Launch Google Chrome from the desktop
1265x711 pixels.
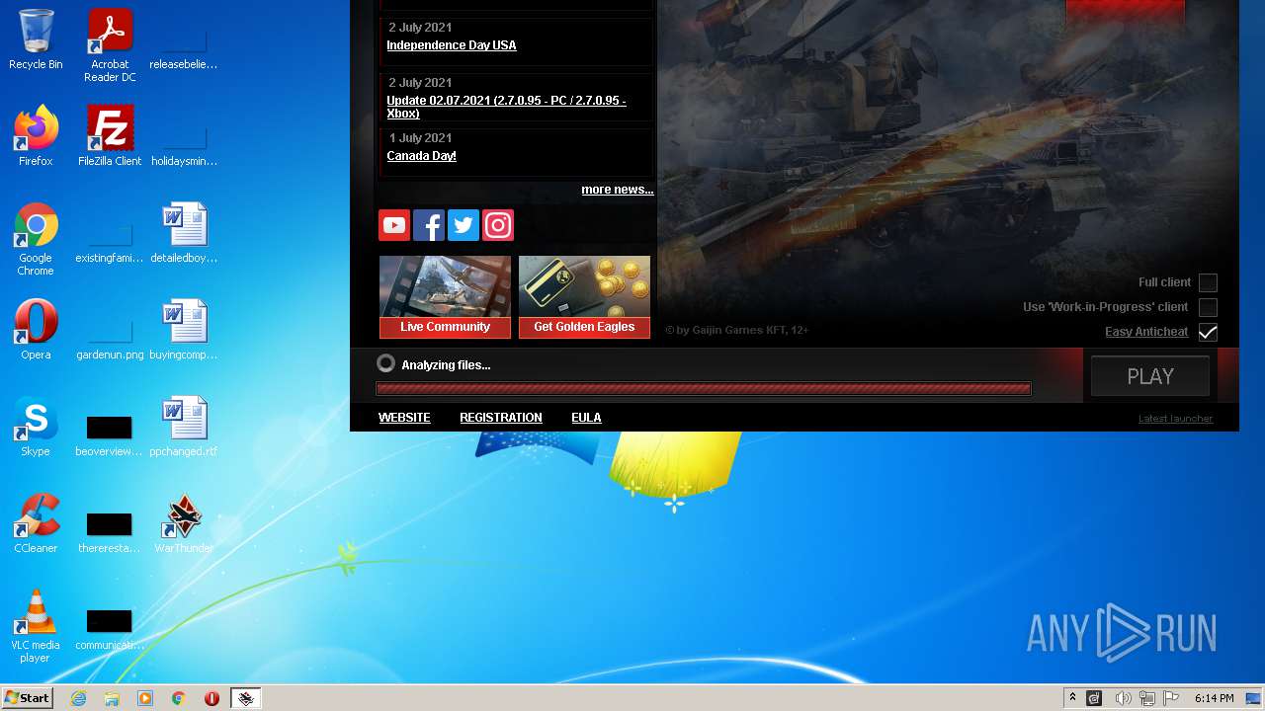[36, 240]
